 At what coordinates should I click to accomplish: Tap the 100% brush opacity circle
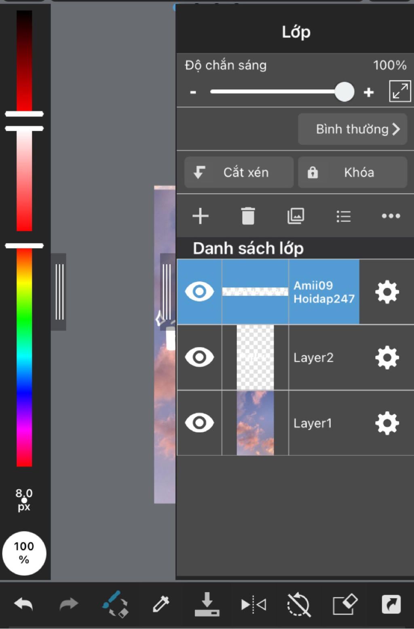tap(24, 553)
